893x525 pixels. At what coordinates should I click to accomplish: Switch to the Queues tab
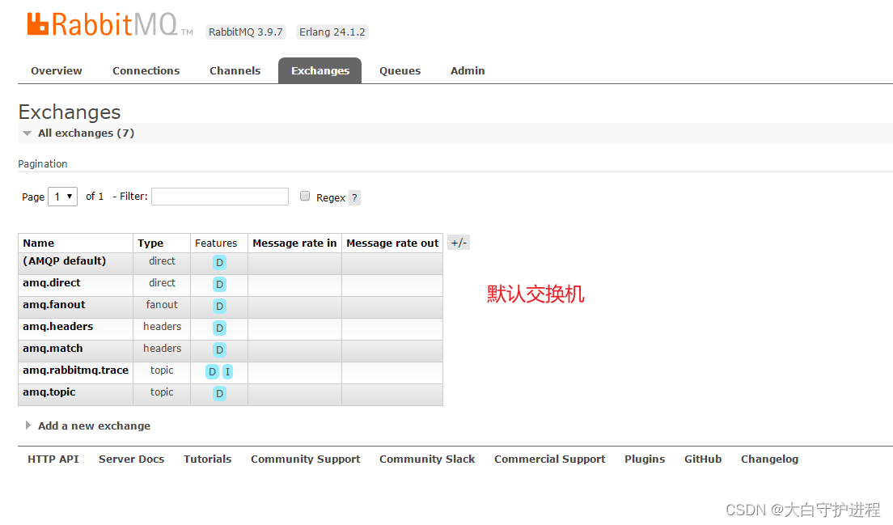400,70
